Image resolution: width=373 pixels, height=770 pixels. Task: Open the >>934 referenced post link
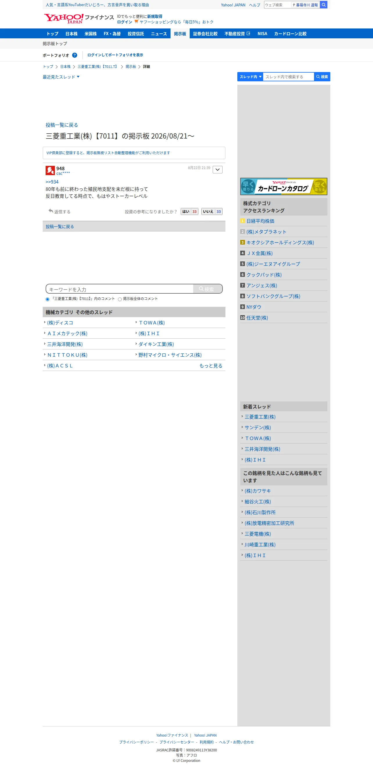pos(52,182)
